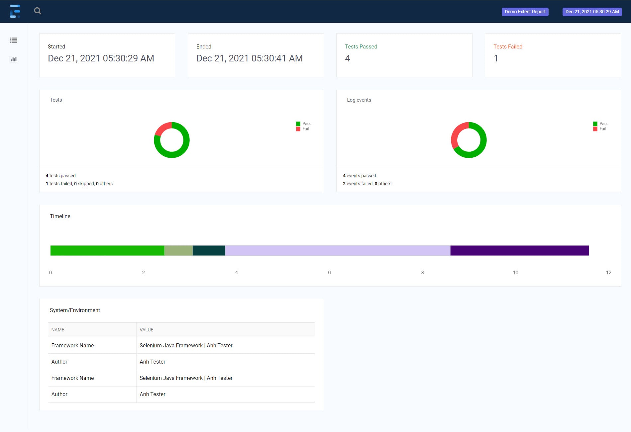The height and width of the screenshot is (432, 631).
Task: Click the red Fail legend swatch in Tests chart
Action: point(298,129)
